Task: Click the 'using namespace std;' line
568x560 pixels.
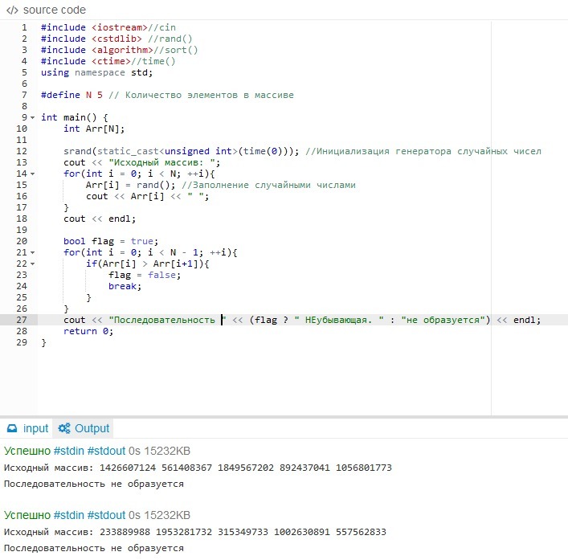Action: (x=96, y=72)
